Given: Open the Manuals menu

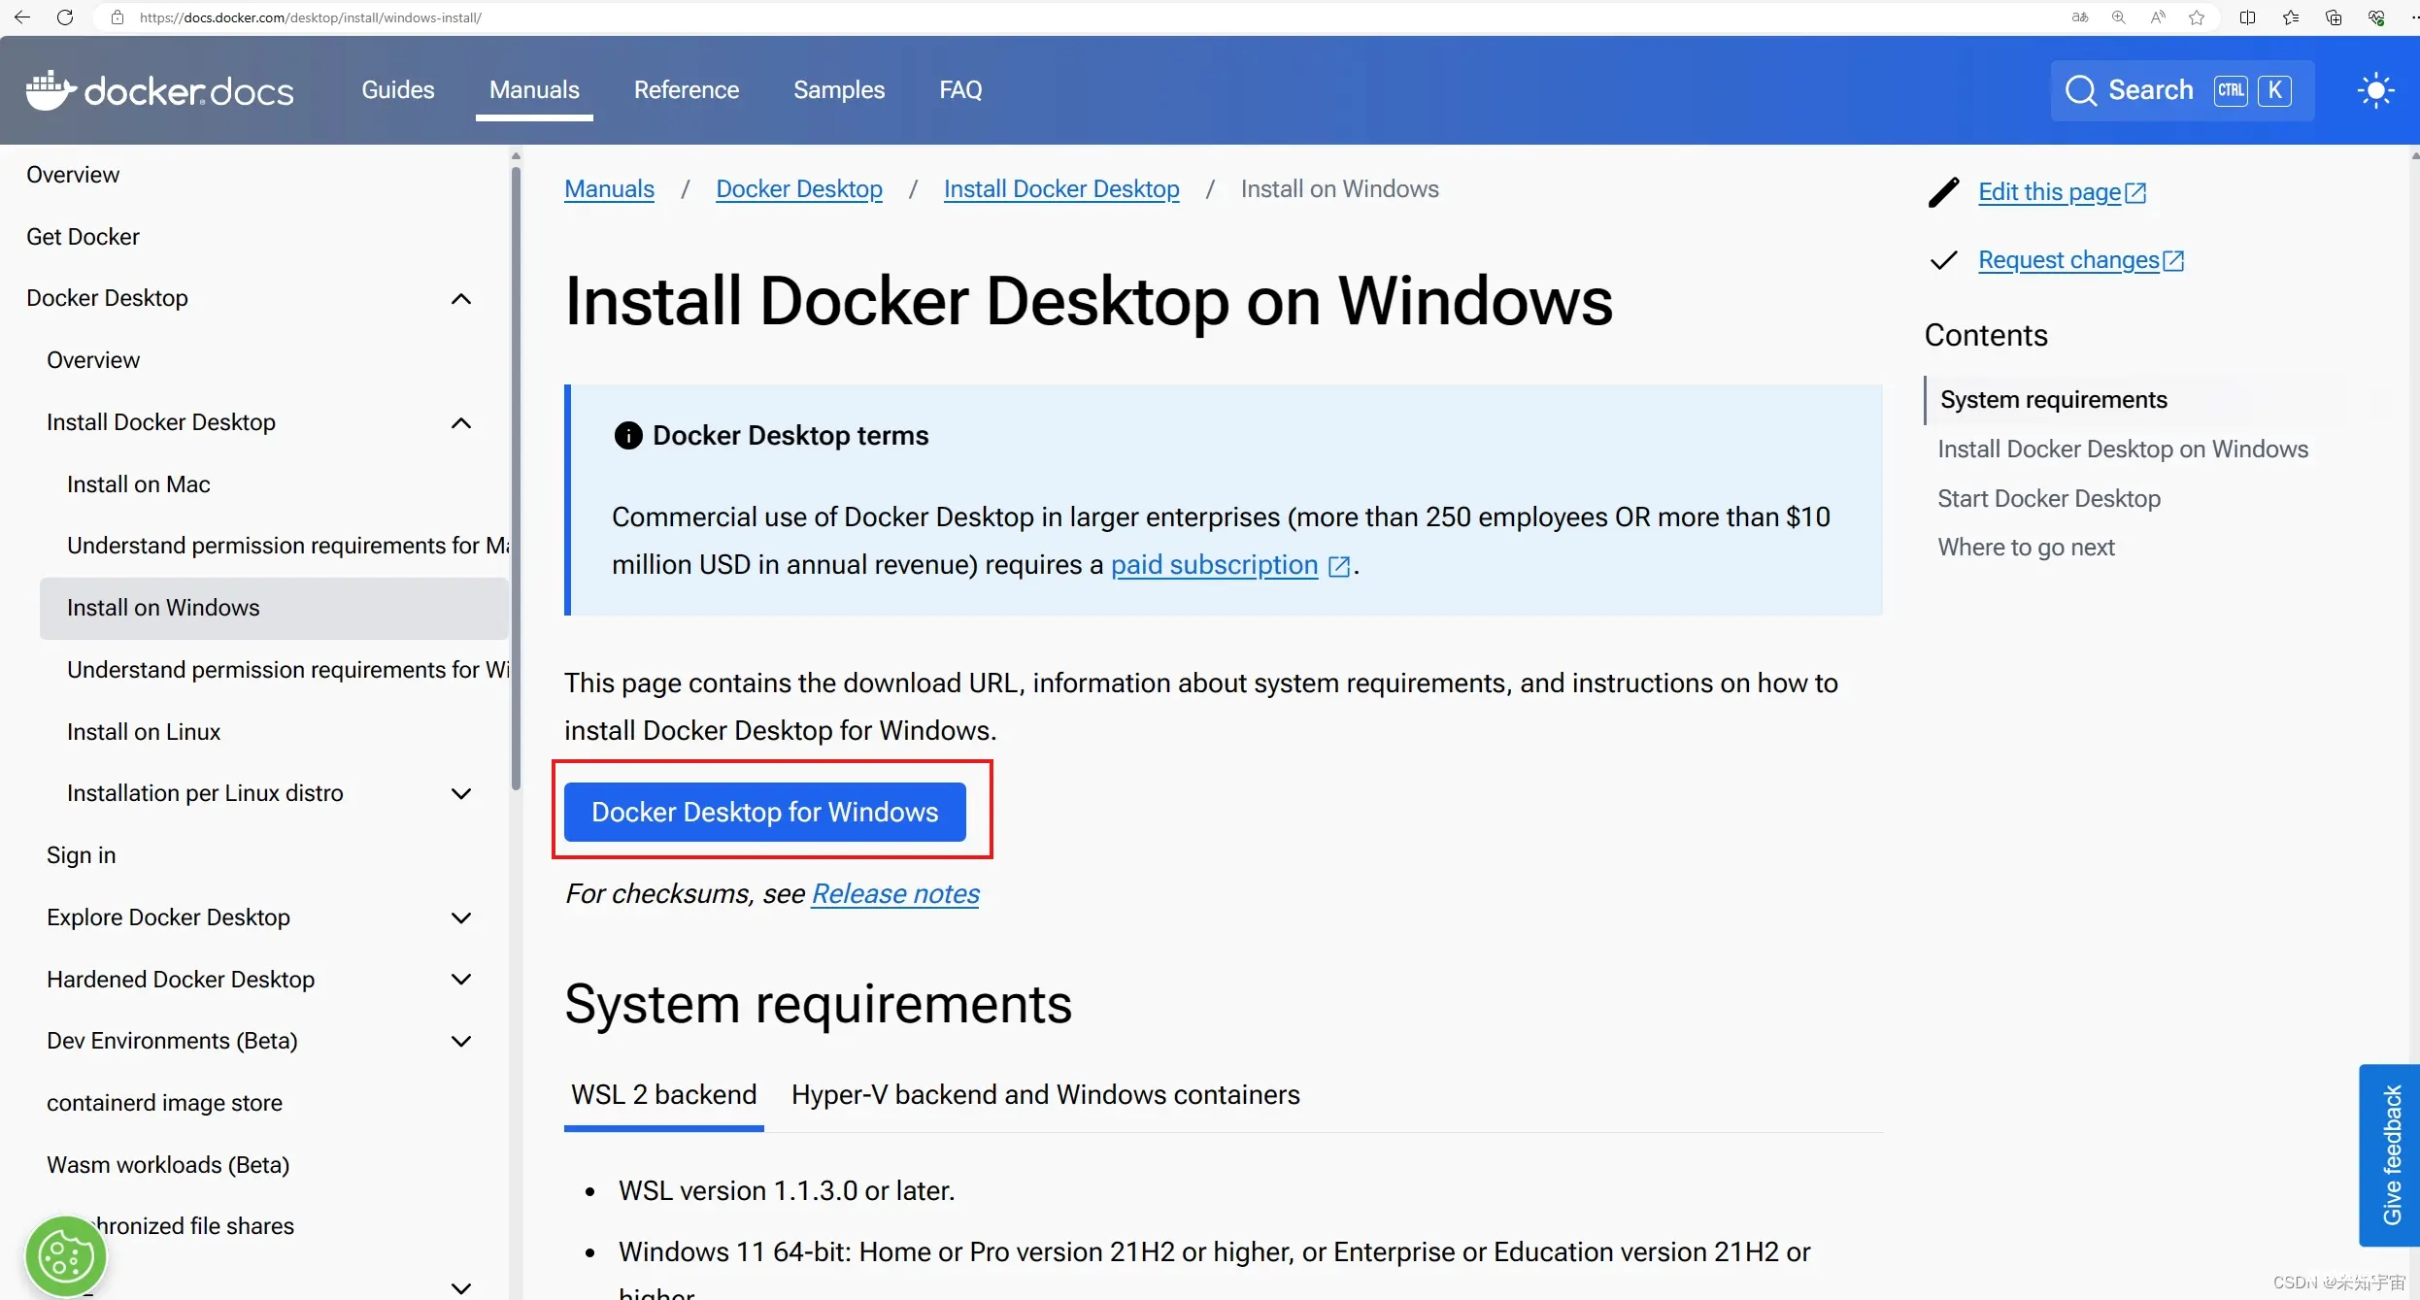Looking at the screenshot, I should point(534,90).
